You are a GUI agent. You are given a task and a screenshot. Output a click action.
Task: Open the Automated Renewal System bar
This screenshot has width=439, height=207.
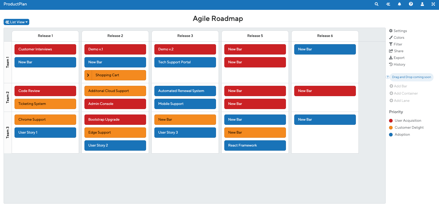pyautogui.click(x=185, y=91)
